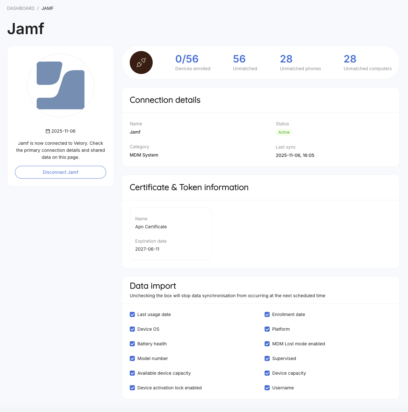This screenshot has height=412, width=408.
Task: Click the 56 Unmatched devices count
Action: click(x=239, y=59)
